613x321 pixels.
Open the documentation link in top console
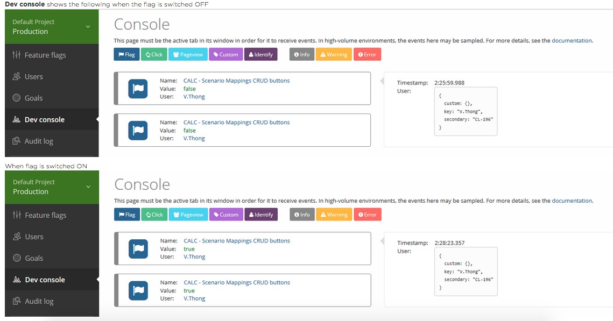[572, 40]
